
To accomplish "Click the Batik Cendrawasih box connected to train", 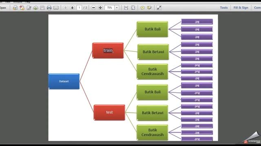I will click(153, 71).
